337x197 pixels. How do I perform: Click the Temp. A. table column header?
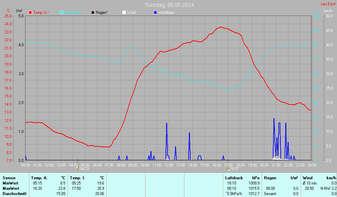(39, 178)
